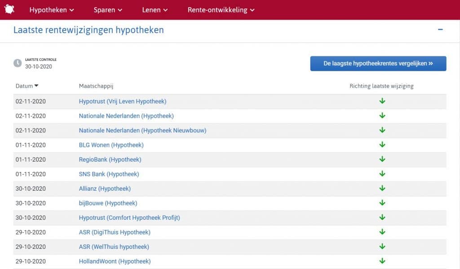Collapse the Laatste rentewijzigingen panel

[440, 30]
